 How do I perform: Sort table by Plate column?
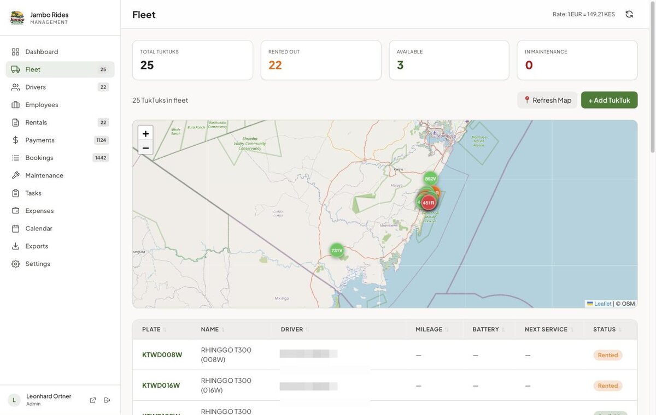[154, 329]
